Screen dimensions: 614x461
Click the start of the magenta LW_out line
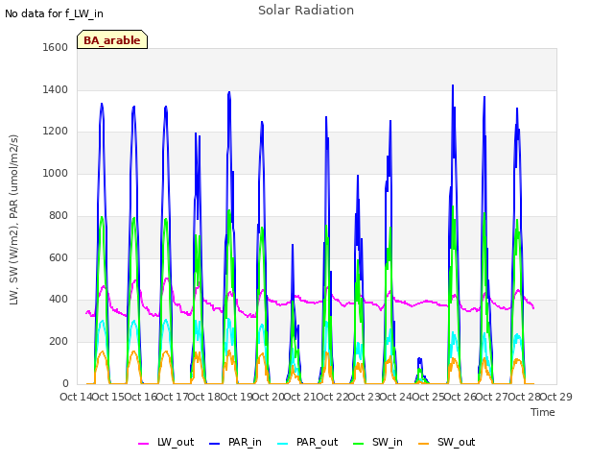click(86, 312)
